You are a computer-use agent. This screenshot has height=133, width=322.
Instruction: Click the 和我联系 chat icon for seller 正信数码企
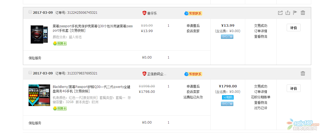tap(193, 74)
